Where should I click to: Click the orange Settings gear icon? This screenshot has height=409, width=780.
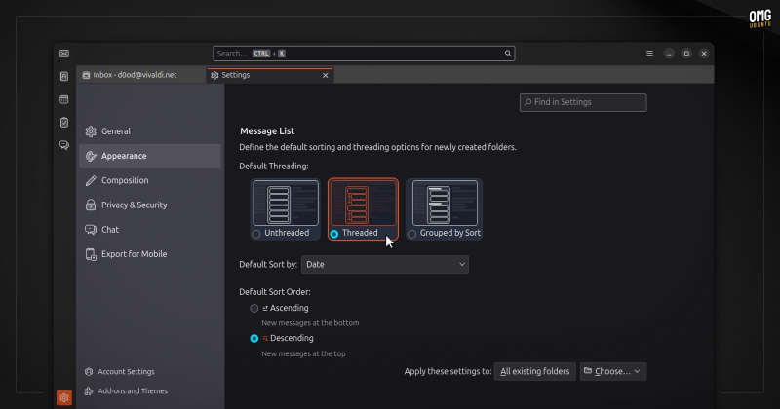coord(63,397)
